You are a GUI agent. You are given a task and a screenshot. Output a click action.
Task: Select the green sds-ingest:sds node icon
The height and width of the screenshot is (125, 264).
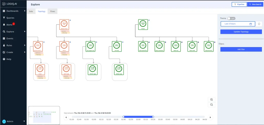pos(90,45)
